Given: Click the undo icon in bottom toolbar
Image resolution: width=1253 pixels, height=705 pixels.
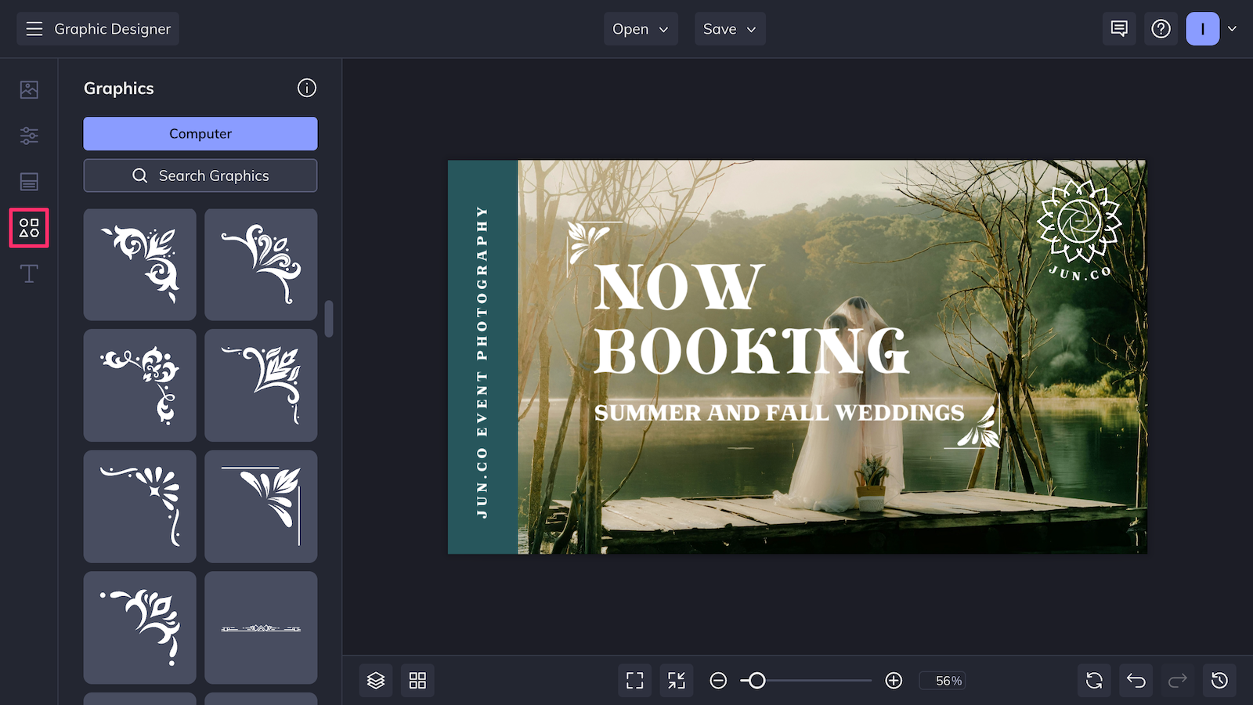Looking at the screenshot, I should click(x=1135, y=680).
